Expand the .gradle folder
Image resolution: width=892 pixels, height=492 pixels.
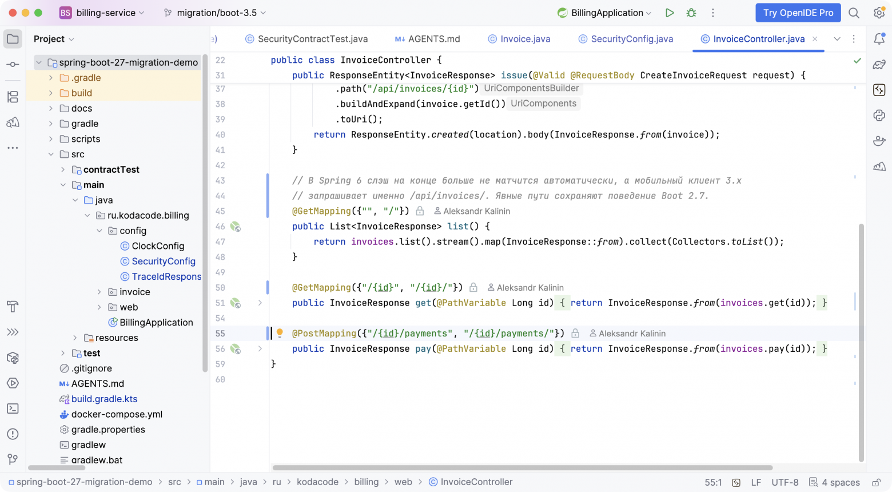pos(51,78)
